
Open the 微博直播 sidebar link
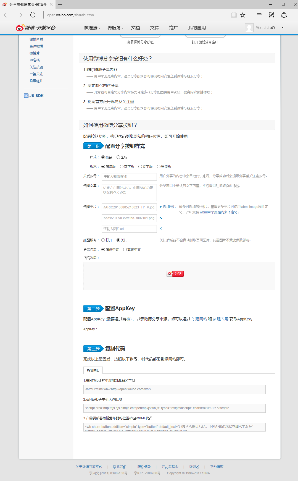point(36,39)
